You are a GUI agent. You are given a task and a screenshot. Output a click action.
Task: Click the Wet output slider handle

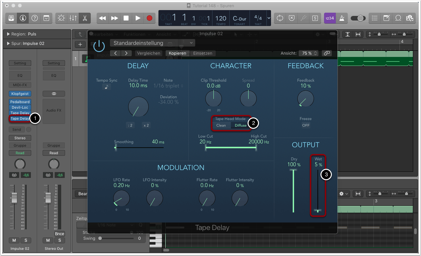318,211
